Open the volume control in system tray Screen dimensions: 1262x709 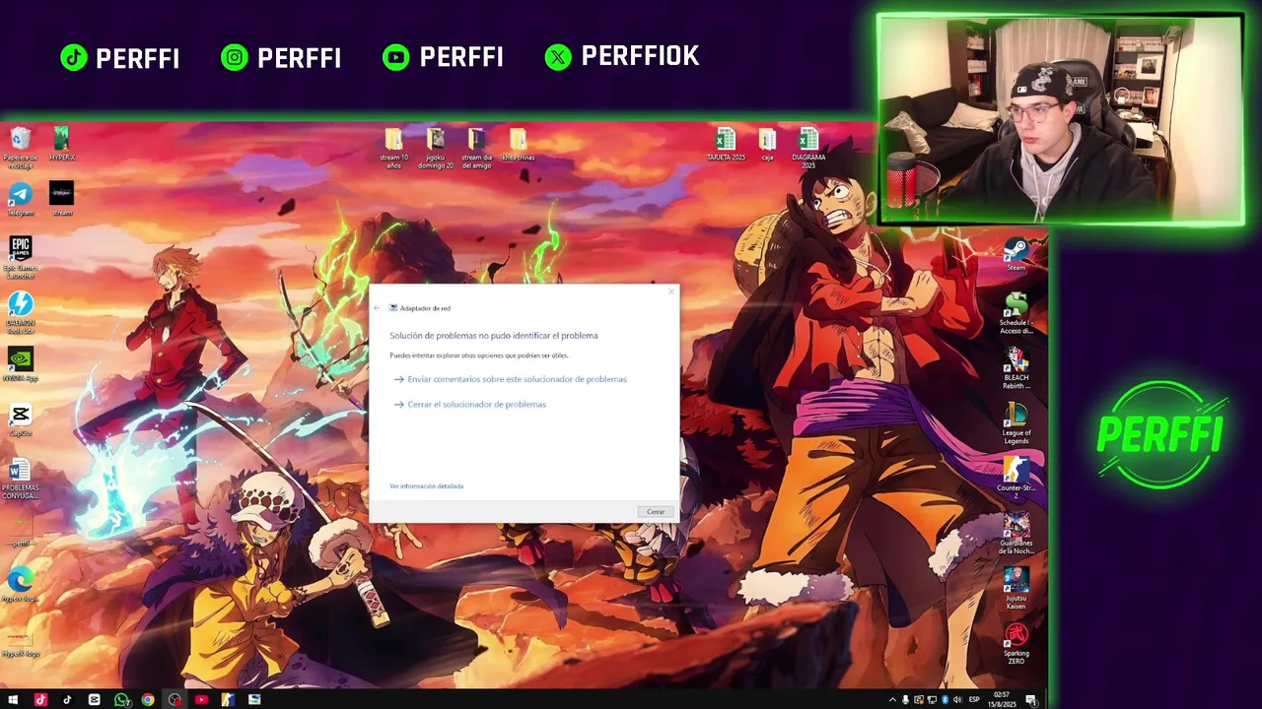(x=957, y=699)
